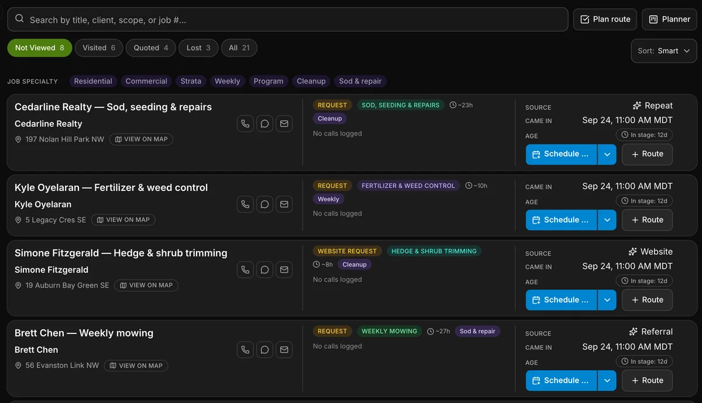The image size is (702, 403).
Task: Switch to the Not Viewed tab
Action: click(x=40, y=48)
